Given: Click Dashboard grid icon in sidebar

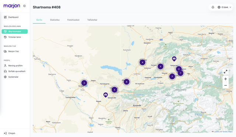Looking at the screenshot, I should pyautogui.click(x=5, y=17).
